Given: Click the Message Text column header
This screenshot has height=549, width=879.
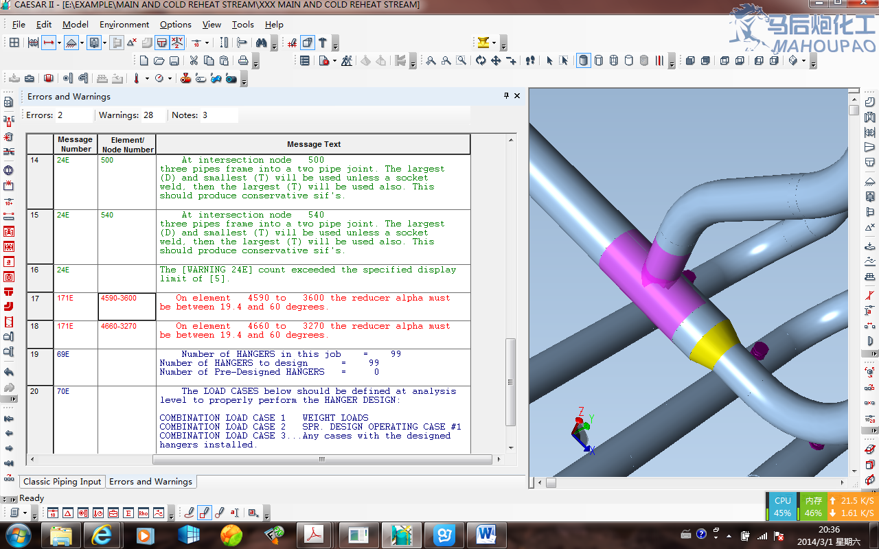Looking at the screenshot, I should [314, 144].
